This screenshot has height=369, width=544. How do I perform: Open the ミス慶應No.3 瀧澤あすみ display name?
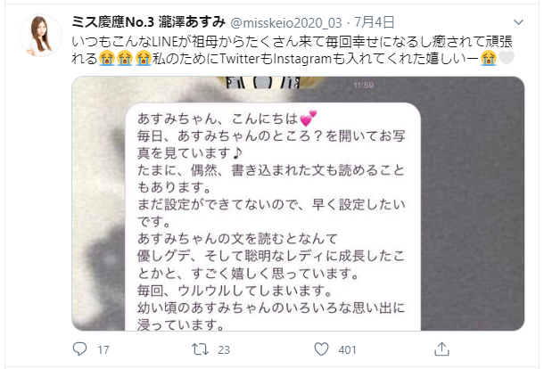(149, 22)
